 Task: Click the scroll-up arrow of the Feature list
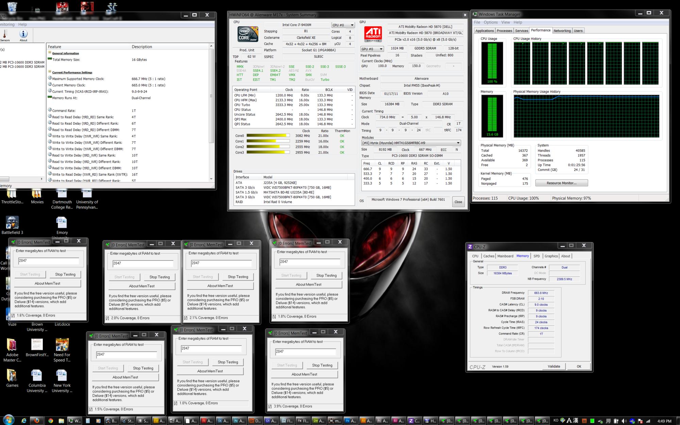click(211, 46)
